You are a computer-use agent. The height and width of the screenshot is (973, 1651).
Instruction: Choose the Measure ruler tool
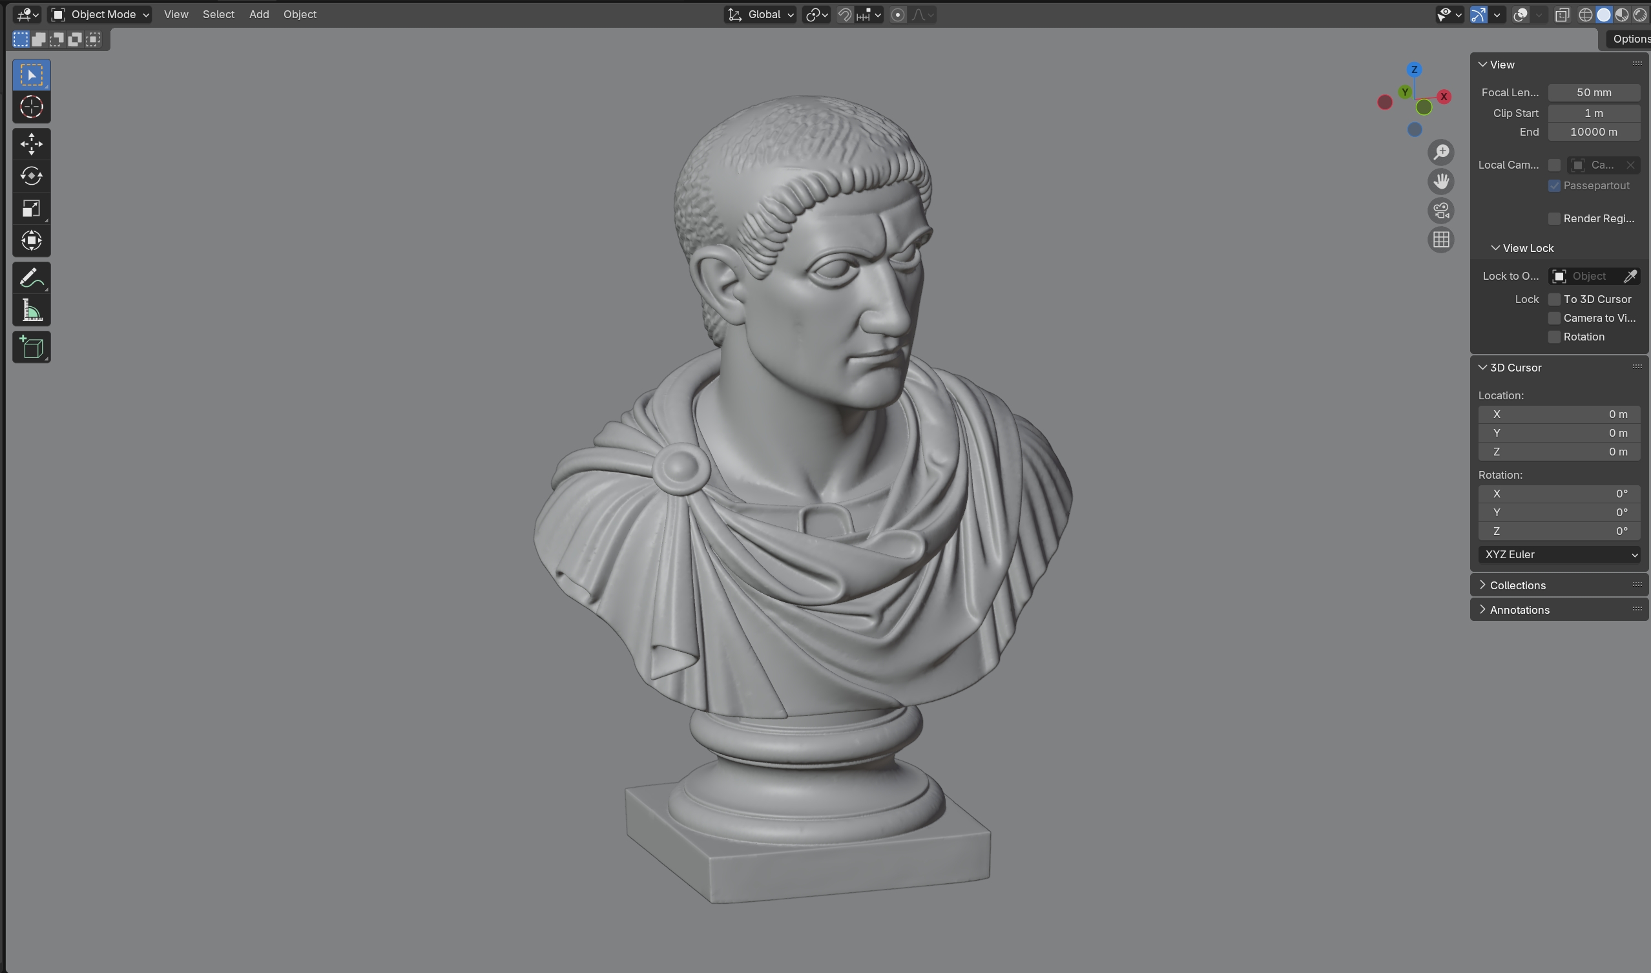[31, 311]
